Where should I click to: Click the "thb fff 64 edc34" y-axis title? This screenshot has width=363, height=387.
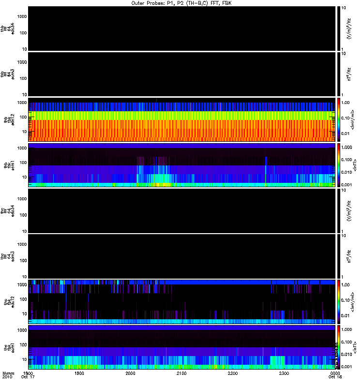click(7, 29)
